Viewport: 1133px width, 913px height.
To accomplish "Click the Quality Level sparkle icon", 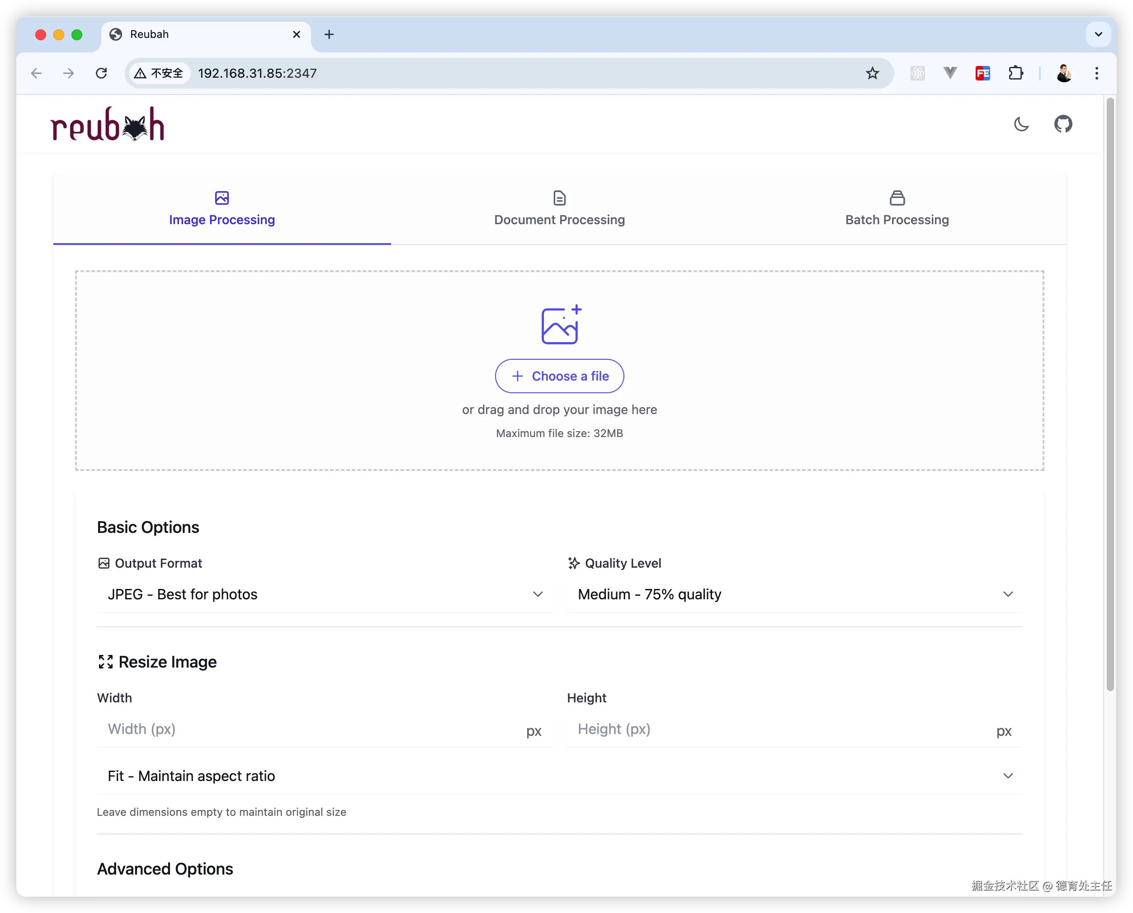I will click(574, 563).
